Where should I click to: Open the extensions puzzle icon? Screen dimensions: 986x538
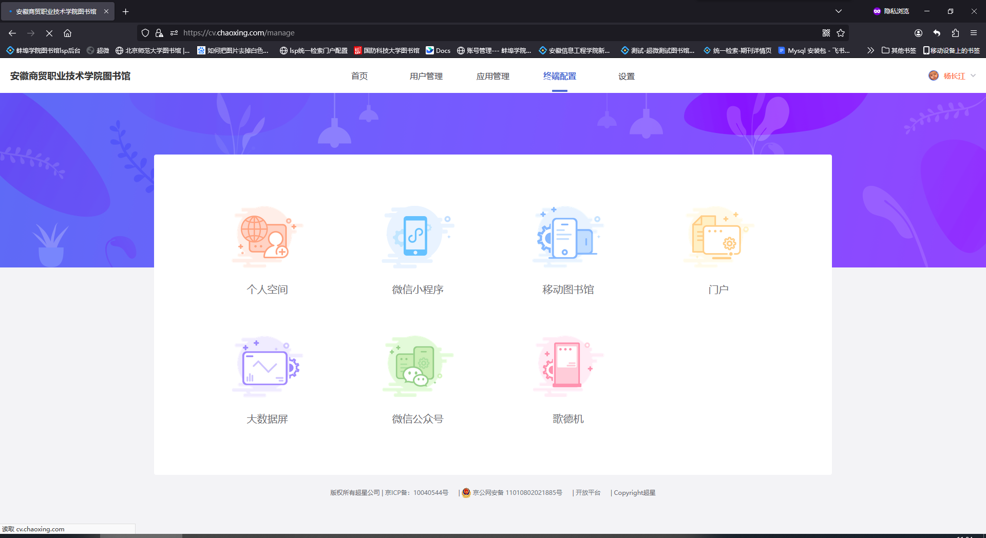coord(955,33)
